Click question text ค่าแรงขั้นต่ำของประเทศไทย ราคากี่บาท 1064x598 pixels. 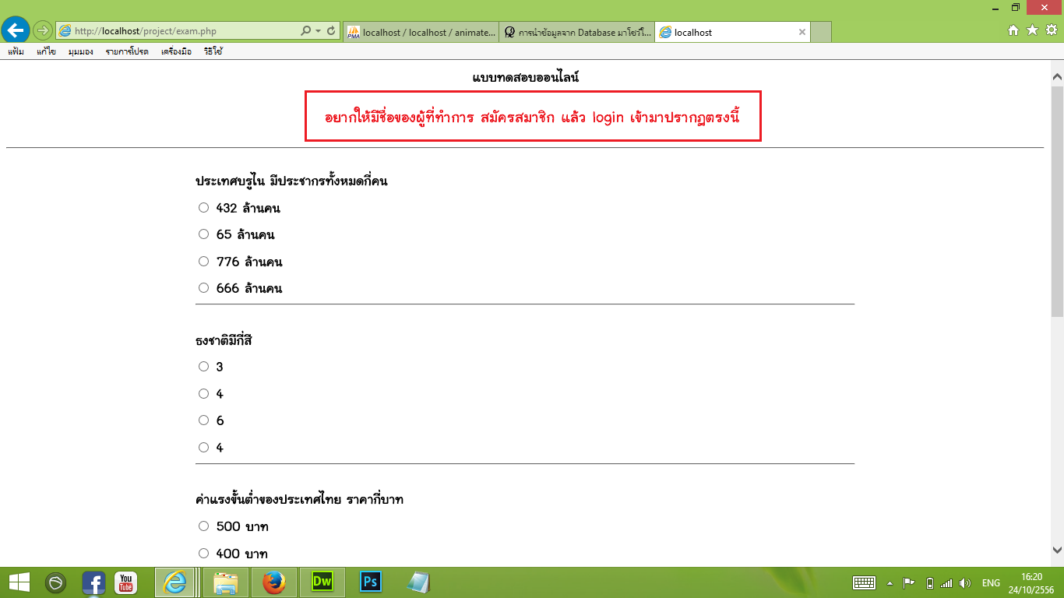click(x=299, y=499)
